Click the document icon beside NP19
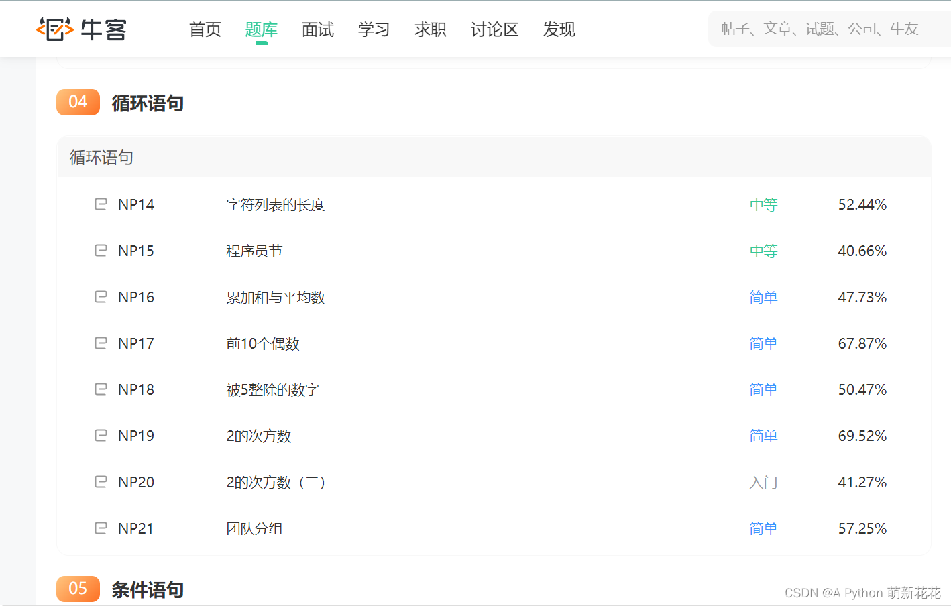 click(x=101, y=435)
